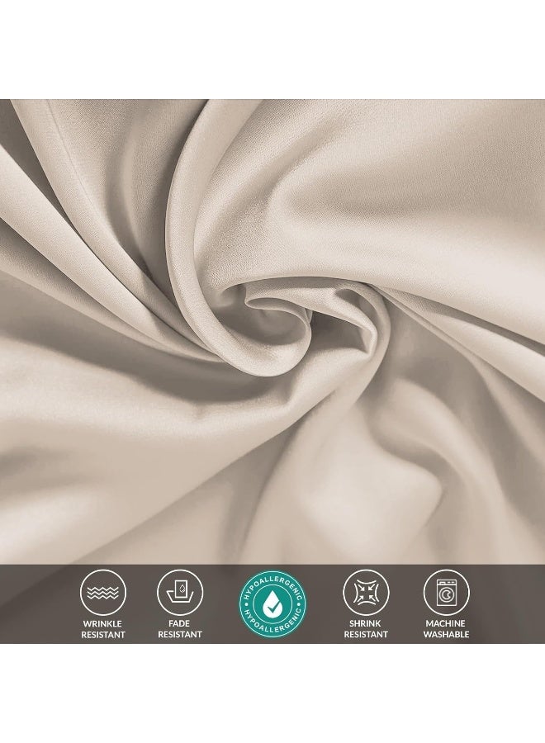
Task: Click the upper curved HYPOALLERGENIC text on badge
Action: pyautogui.click(x=272, y=579)
